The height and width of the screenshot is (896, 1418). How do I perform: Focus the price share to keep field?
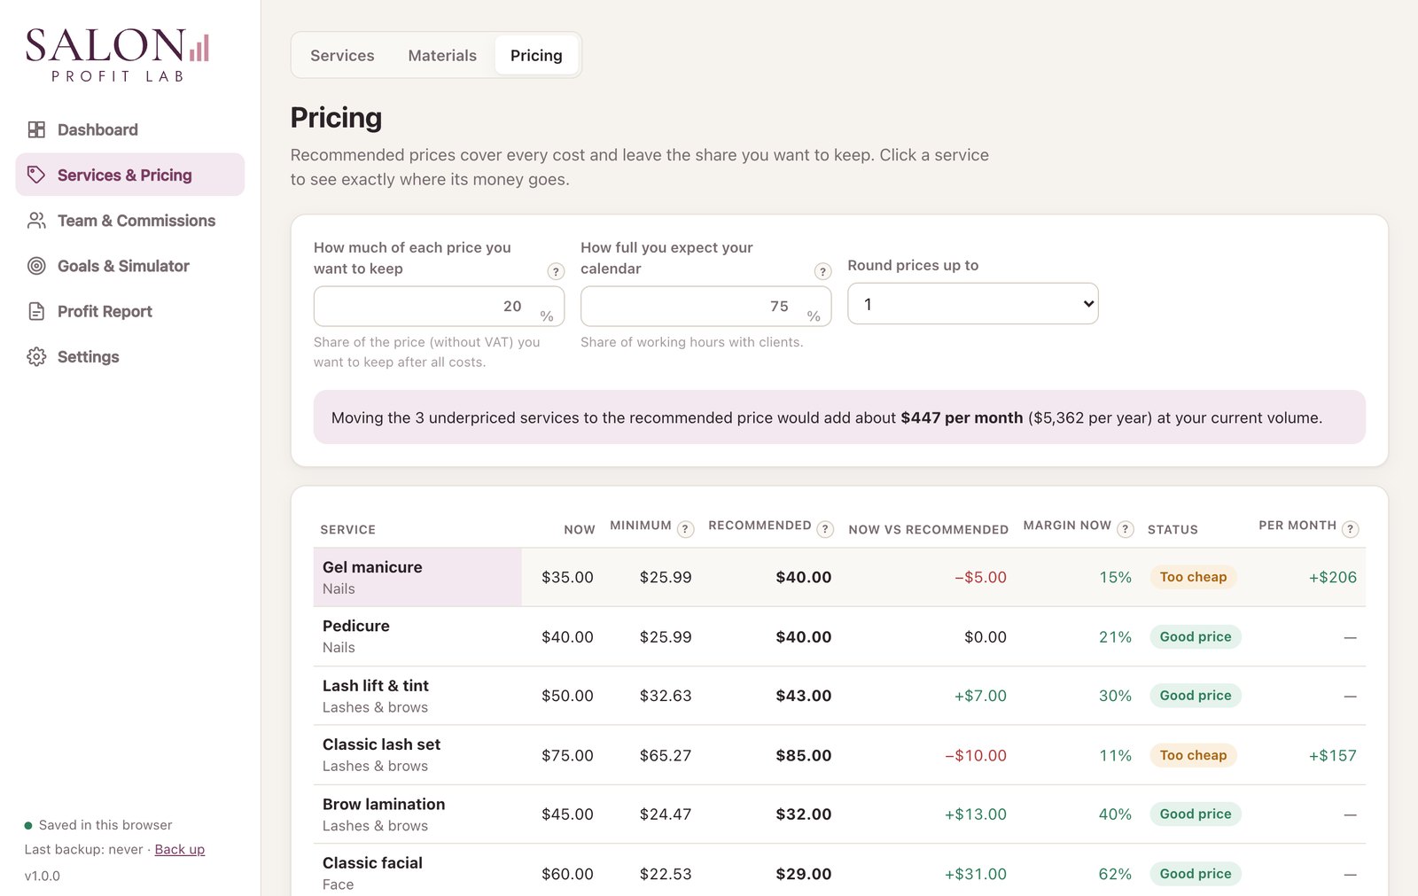tap(439, 306)
